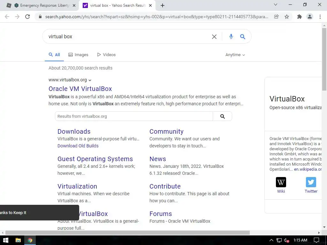Go back to the previous page

(x=7, y=17)
